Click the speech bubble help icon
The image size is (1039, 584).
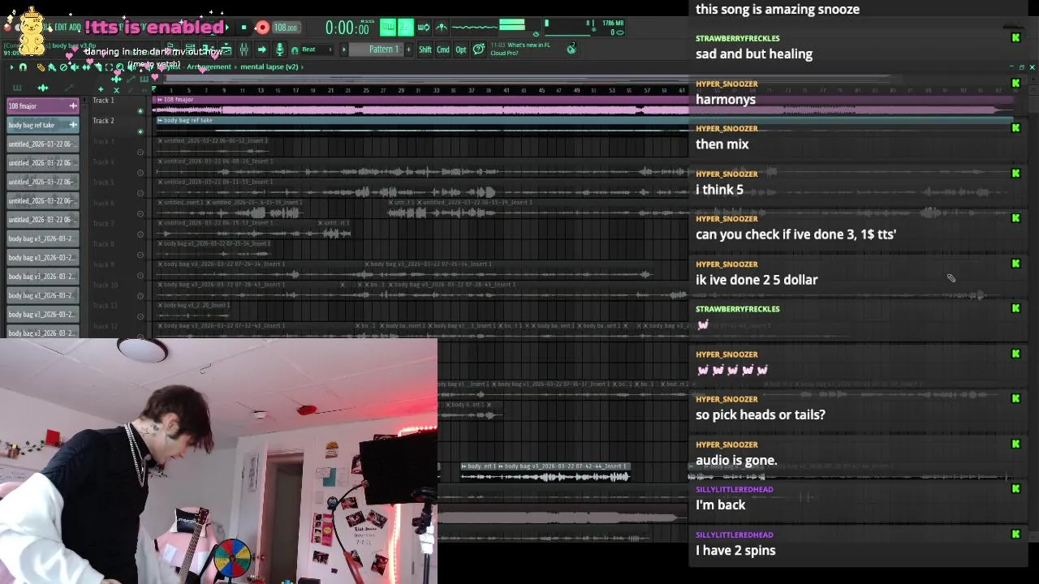479,49
